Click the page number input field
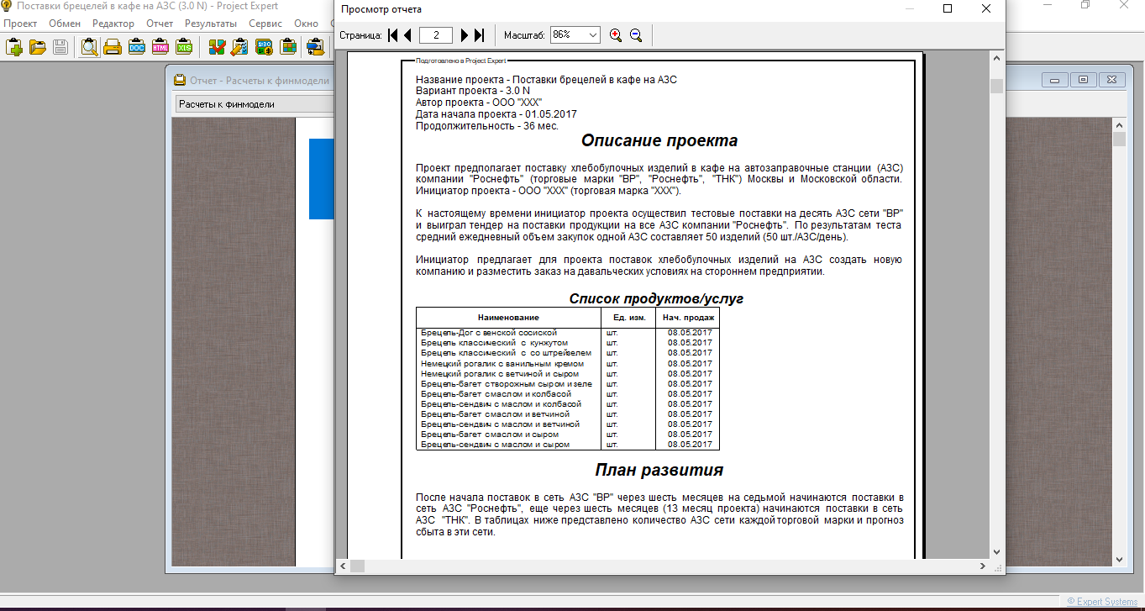Image resolution: width=1145 pixels, height=611 pixels. click(x=435, y=35)
